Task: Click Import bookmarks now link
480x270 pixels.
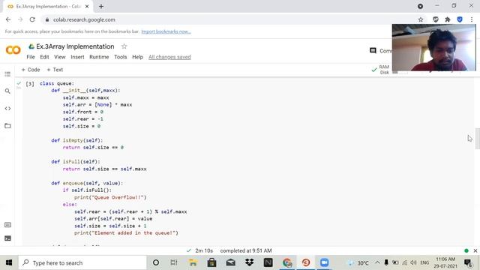Action: tap(166, 31)
